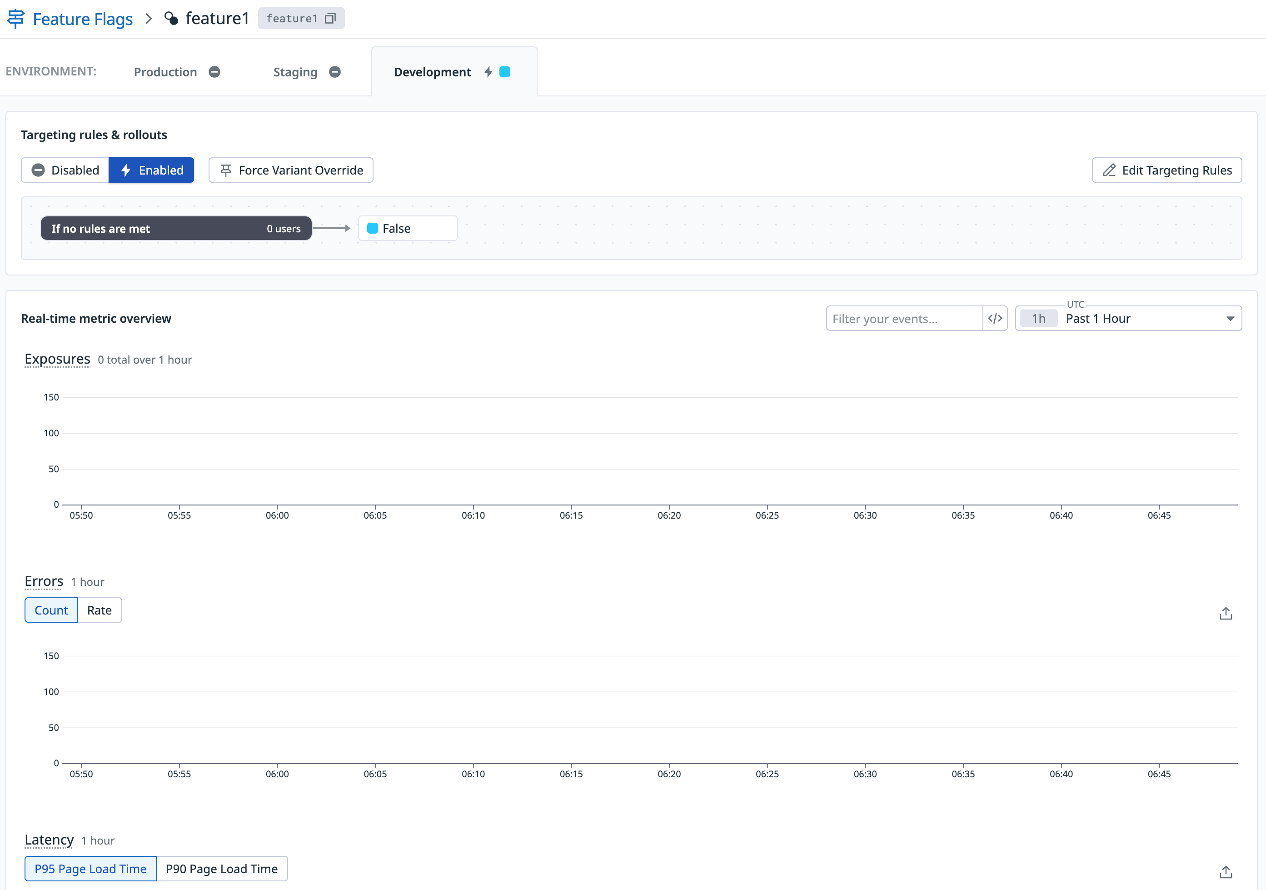Set flag to Enabled
The image size is (1266, 890).
coord(151,170)
